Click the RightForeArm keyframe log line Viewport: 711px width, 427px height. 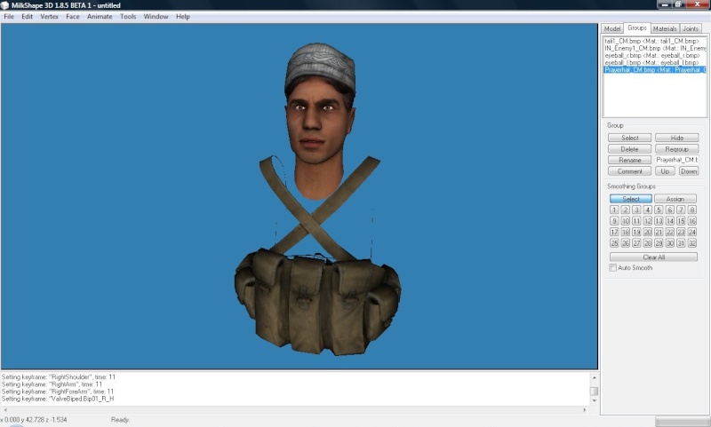click(x=58, y=391)
